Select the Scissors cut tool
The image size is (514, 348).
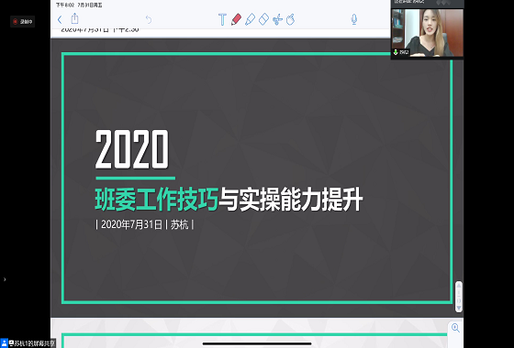(277, 19)
